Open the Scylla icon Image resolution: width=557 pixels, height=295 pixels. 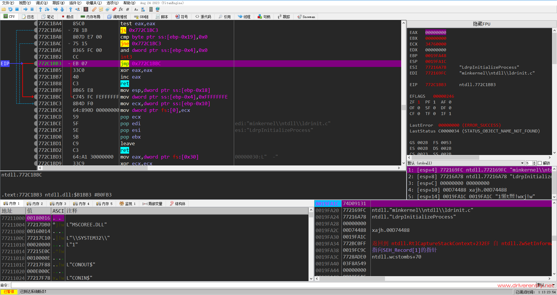(86, 9)
